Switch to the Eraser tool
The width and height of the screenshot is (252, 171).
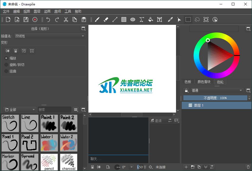click(106, 19)
